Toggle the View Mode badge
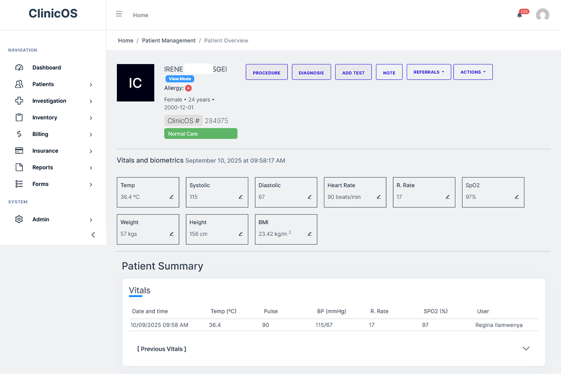This screenshot has height=374, width=561. [x=180, y=79]
